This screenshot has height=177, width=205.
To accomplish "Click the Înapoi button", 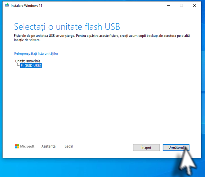I will (x=146, y=148).
